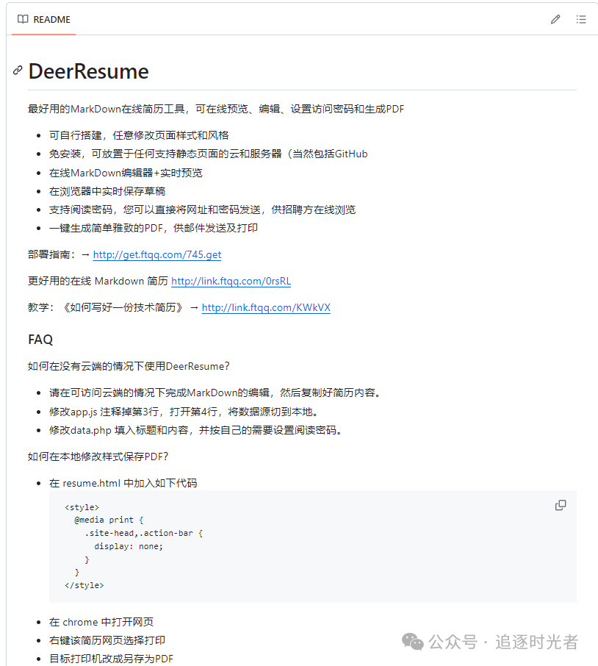The height and width of the screenshot is (666, 598).
Task: Click the "部署指南：" label
Action: [x=52, y=254]
